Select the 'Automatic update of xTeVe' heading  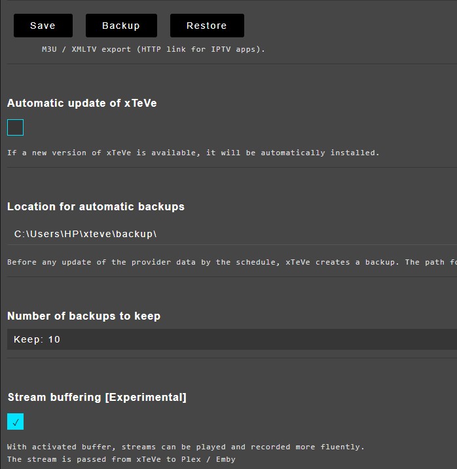[82, 103]
